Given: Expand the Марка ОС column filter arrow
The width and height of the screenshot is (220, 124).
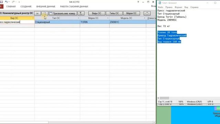Looking at the screenshot, I should pyautogui.click(x=108, y=18).
